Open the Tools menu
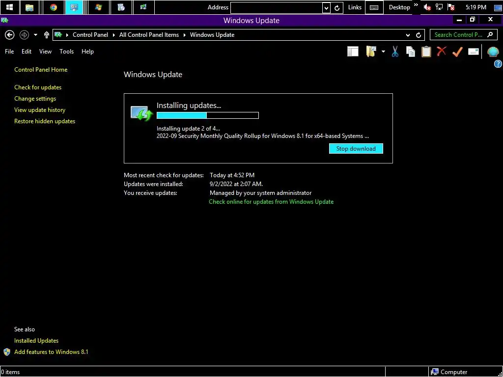The image size is (503, 377). click(x=66, y=51)
